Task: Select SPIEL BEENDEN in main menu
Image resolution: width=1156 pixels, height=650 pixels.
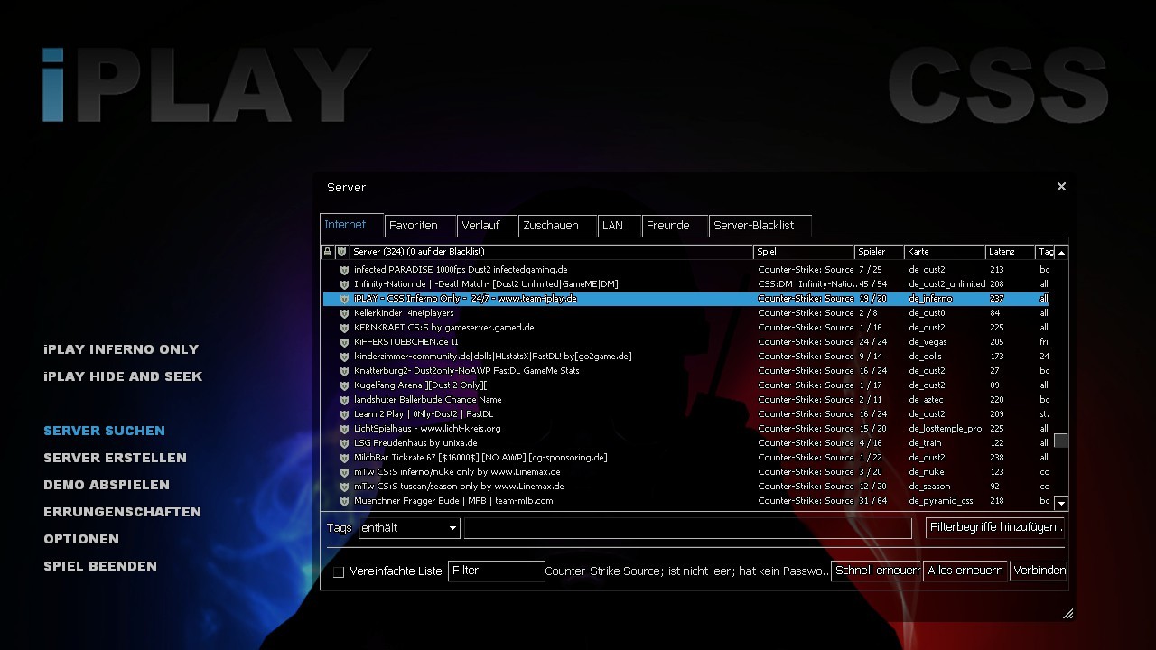Action: 100,566
